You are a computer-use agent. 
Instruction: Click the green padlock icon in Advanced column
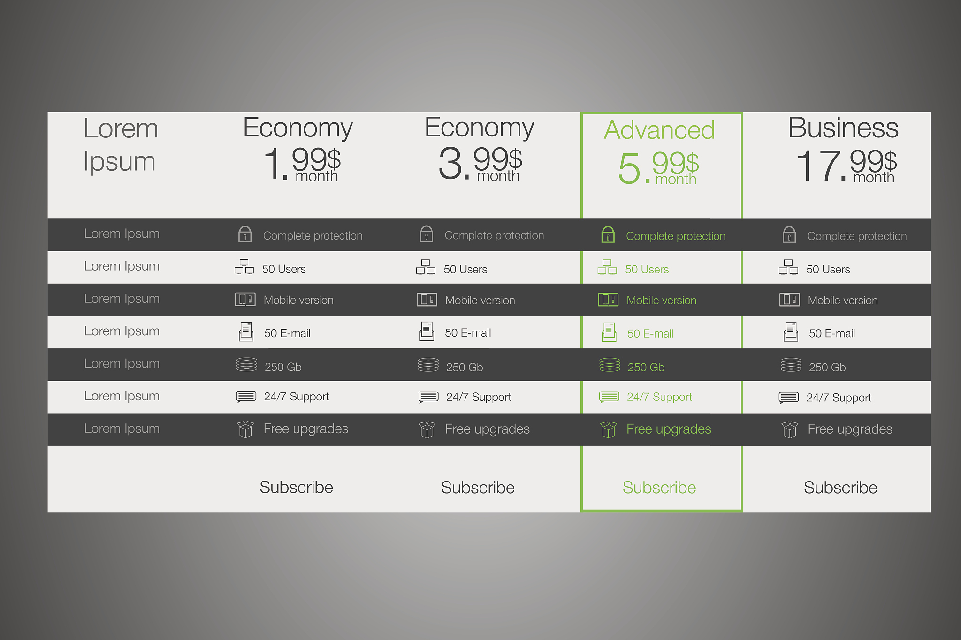tap(608, 234)
